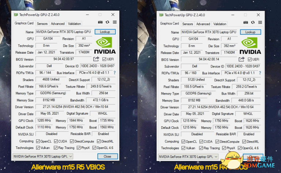The image size is (281, 173).
Task: Click Lookup button in left R5 window
Action: [105, 32]
